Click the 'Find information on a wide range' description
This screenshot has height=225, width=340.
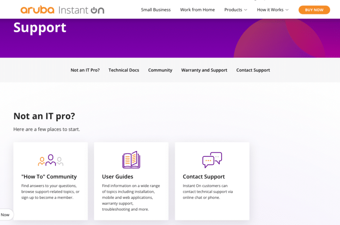click(x=131, y=198)
